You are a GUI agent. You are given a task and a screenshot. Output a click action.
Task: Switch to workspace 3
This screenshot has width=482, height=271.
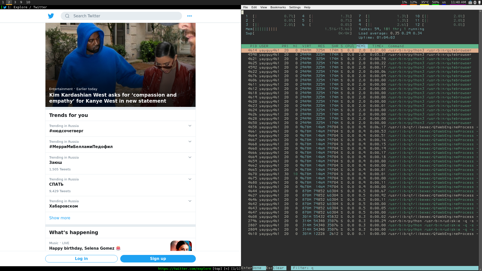15,2
